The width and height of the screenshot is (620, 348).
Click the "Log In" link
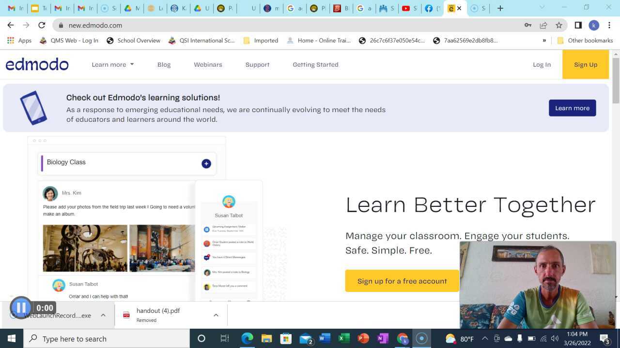(542, 64)
